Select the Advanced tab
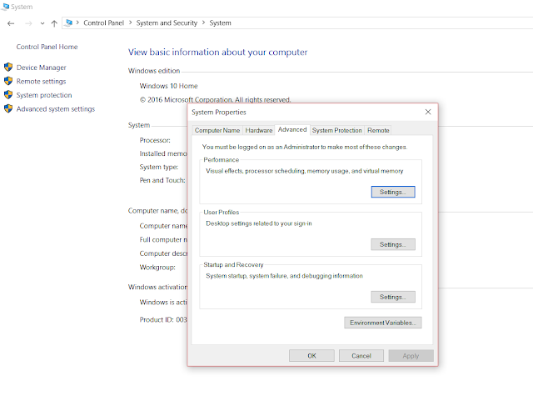This screenshot has width=533, height=416. point(292,129)
